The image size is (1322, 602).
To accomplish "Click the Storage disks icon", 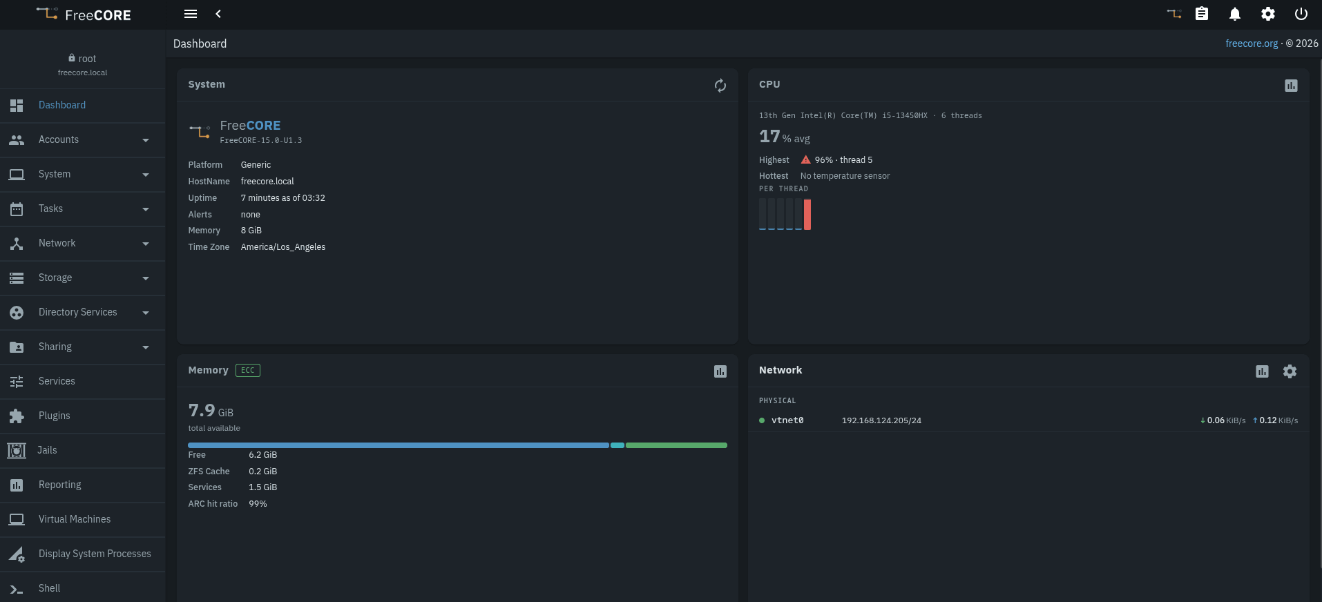I will tap(17, 278).
